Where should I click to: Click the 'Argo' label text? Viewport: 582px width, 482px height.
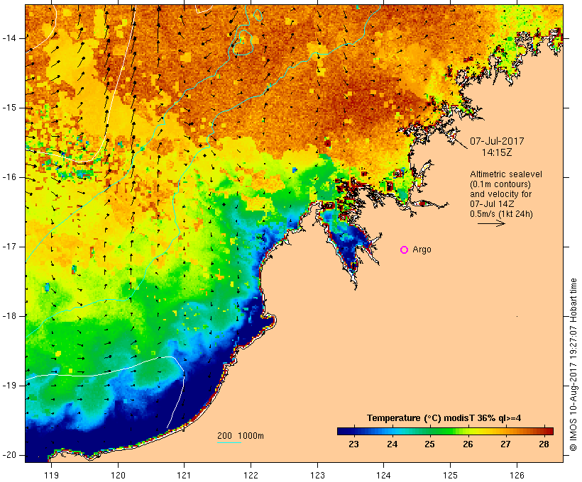[x=422, y=250]
